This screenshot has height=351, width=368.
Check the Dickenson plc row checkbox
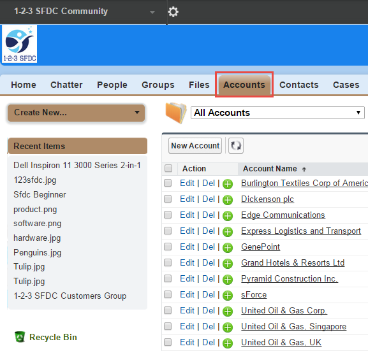[x=168, y=199]
